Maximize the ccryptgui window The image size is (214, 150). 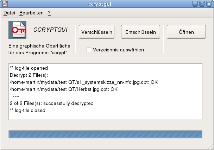pyautogui.click(x=202, y=4)
